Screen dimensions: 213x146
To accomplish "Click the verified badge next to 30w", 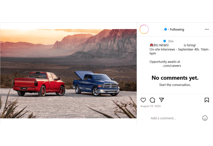I will click(164, 41).
